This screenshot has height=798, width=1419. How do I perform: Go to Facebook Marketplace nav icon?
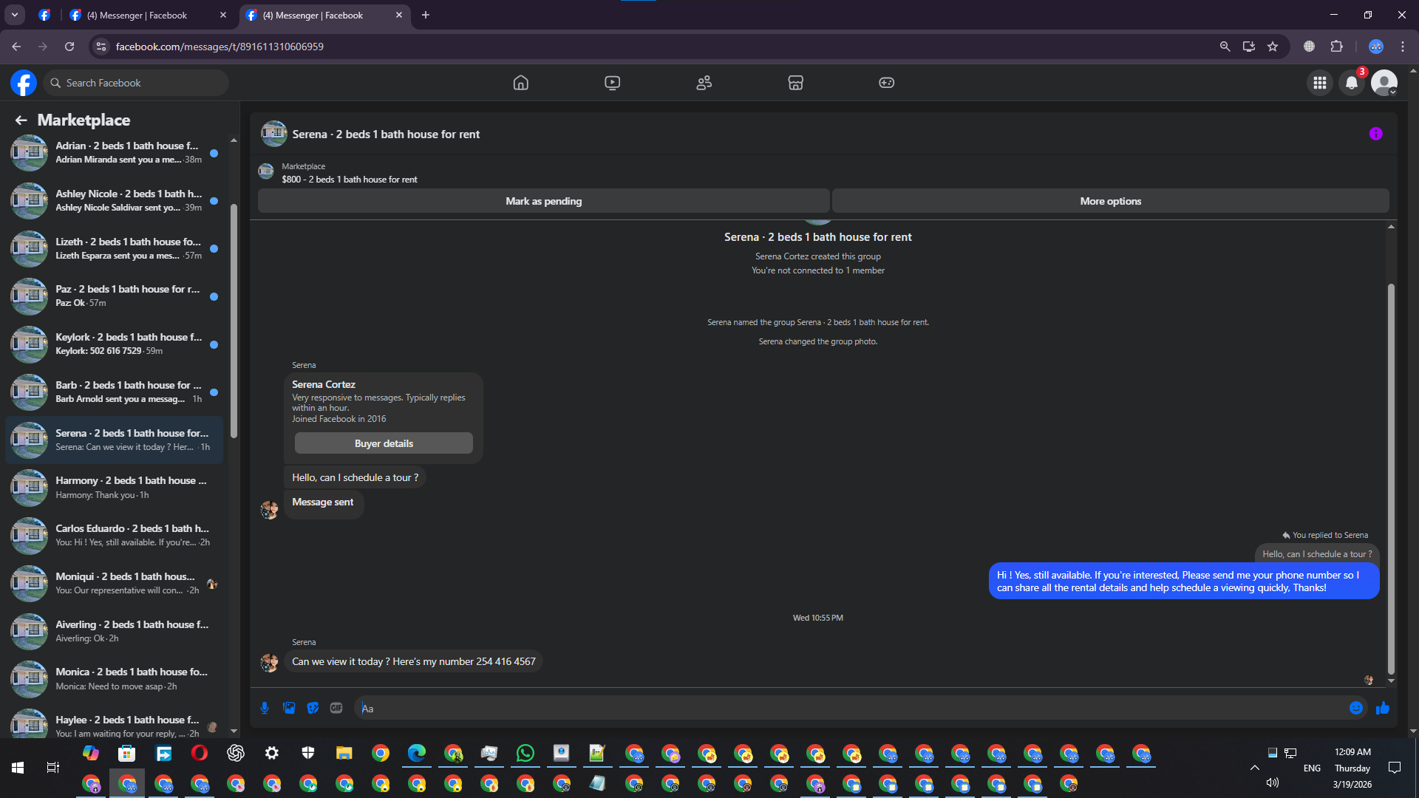click(x=795, y=83)
